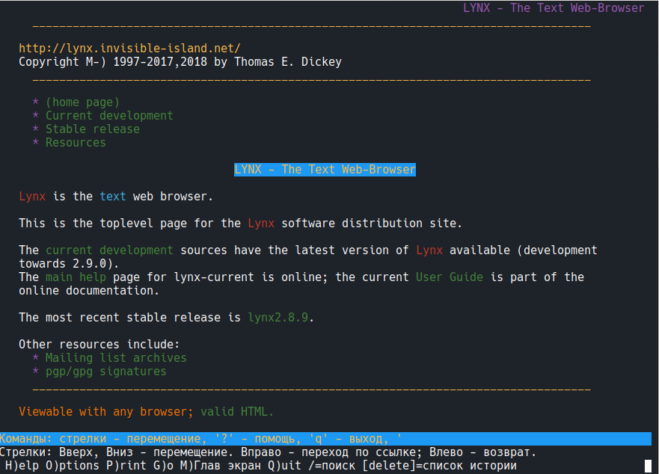Click the page title text at top right

click(554, 8)
